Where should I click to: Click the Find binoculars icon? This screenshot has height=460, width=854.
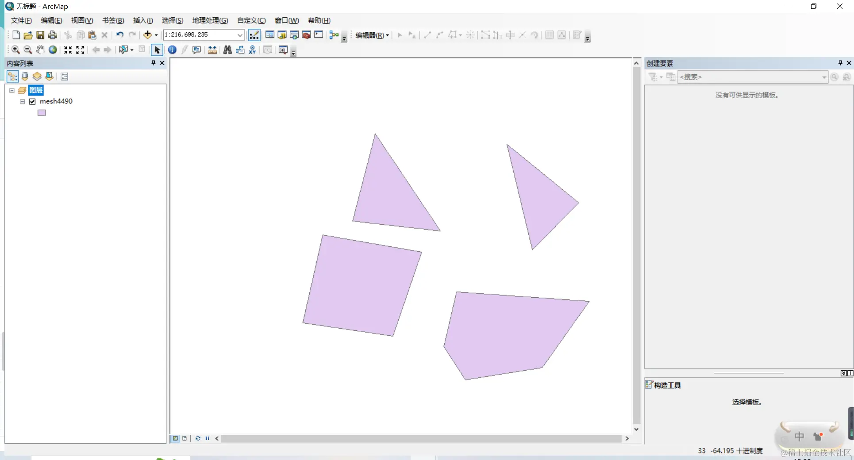point(227,50)
